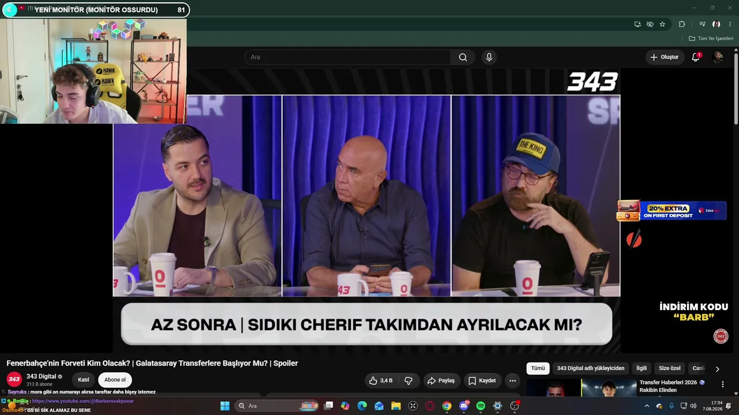Open the Chrome profile avatar

coord(716,24)
